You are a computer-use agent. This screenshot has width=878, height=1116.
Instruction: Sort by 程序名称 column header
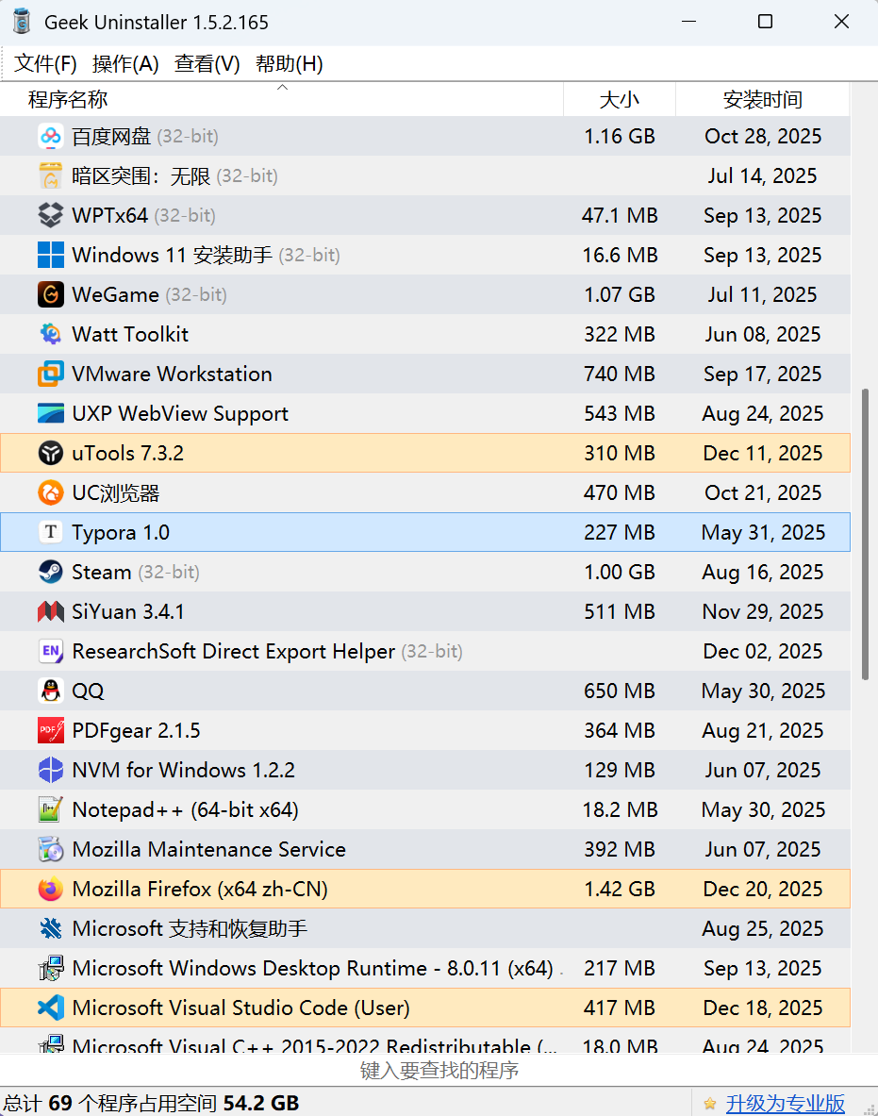click(x=282, y=100)
